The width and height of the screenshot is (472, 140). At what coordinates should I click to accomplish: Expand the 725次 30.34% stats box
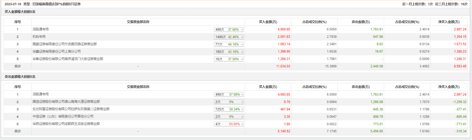[x=229, y=109]
